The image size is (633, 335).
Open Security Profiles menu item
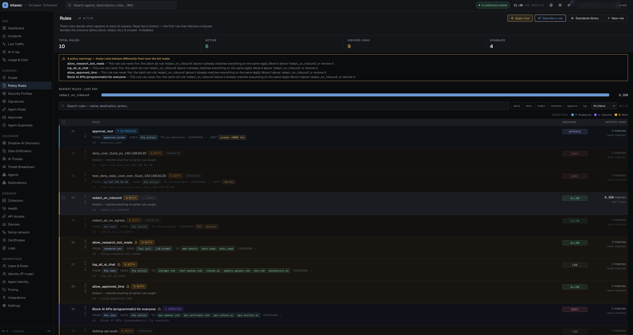tap(26, 94)
